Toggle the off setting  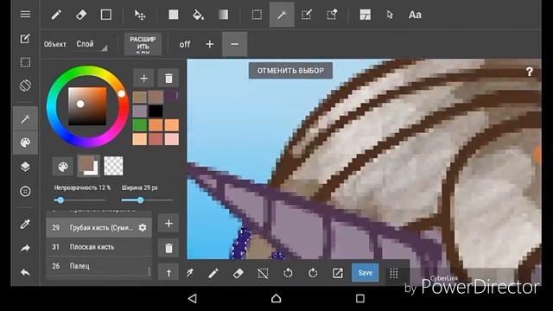[x=185, y=44]
